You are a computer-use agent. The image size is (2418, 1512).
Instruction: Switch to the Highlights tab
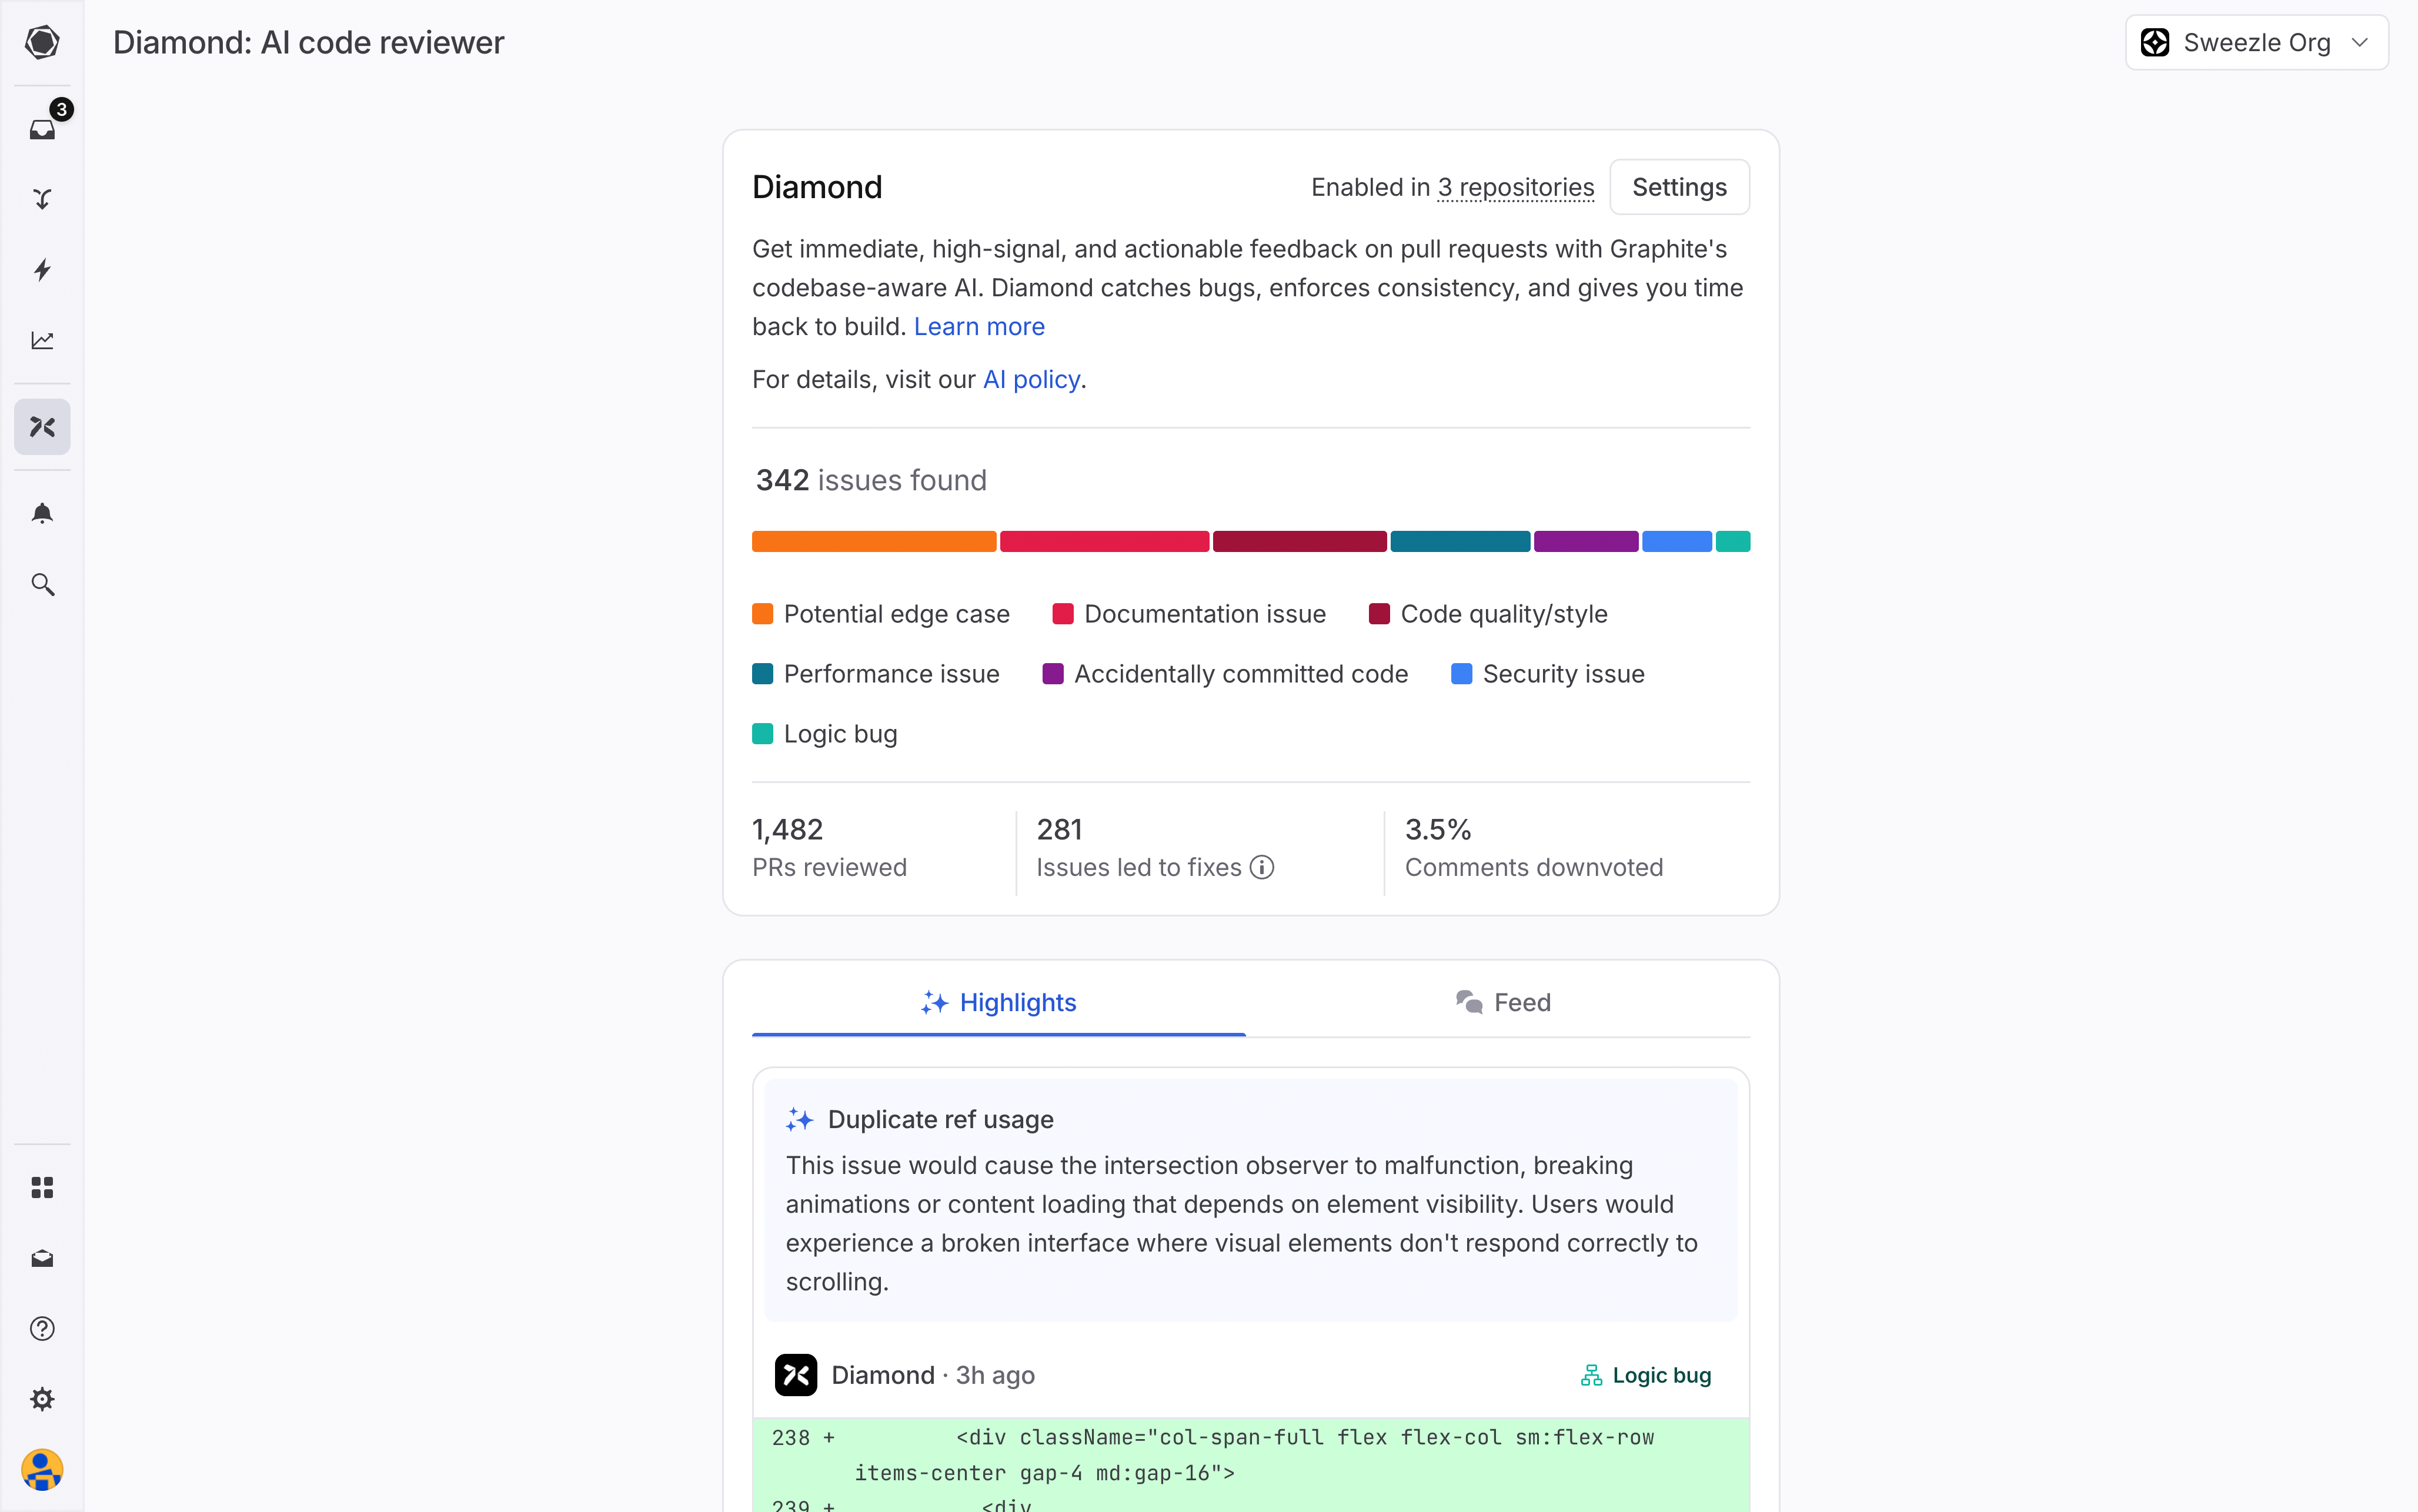click(x=998, y=1002)
